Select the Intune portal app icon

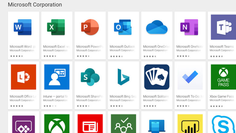(57, 77)
